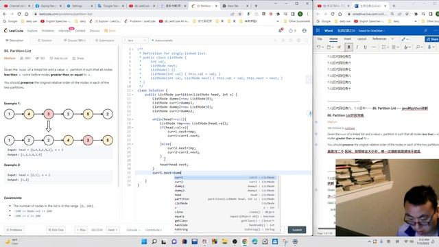Switch to the Description tab
This screenshot has height=247, width=439.
[14, 40]
